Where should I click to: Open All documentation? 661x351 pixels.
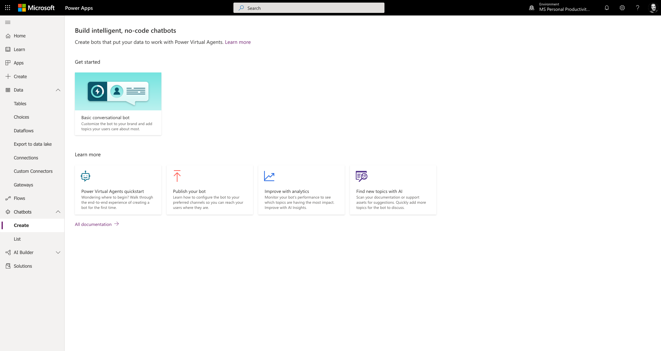pos(93,224)
